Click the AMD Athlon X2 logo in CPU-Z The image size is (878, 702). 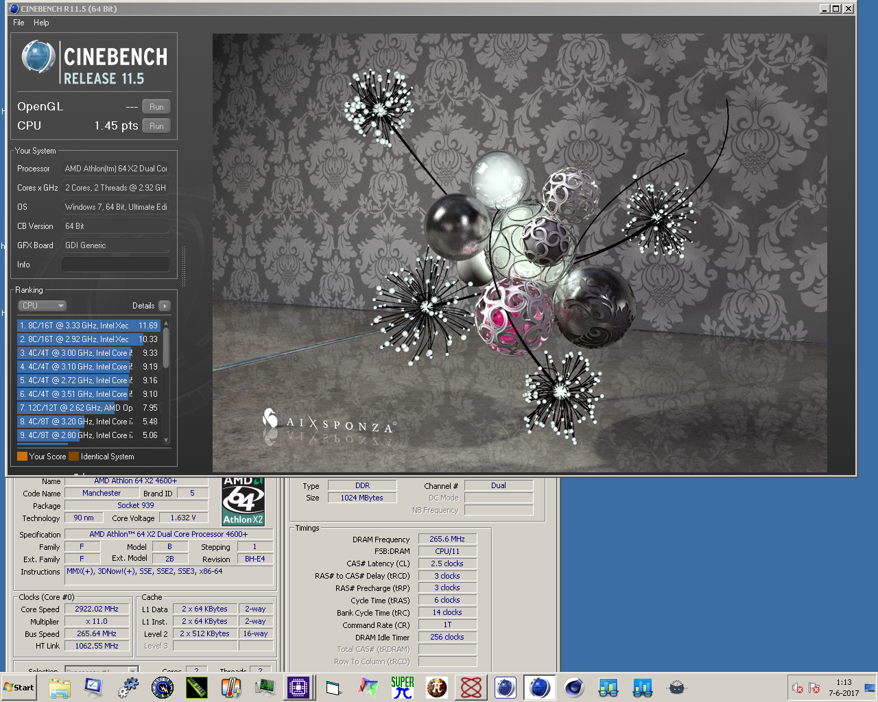[x=243, y=502]
